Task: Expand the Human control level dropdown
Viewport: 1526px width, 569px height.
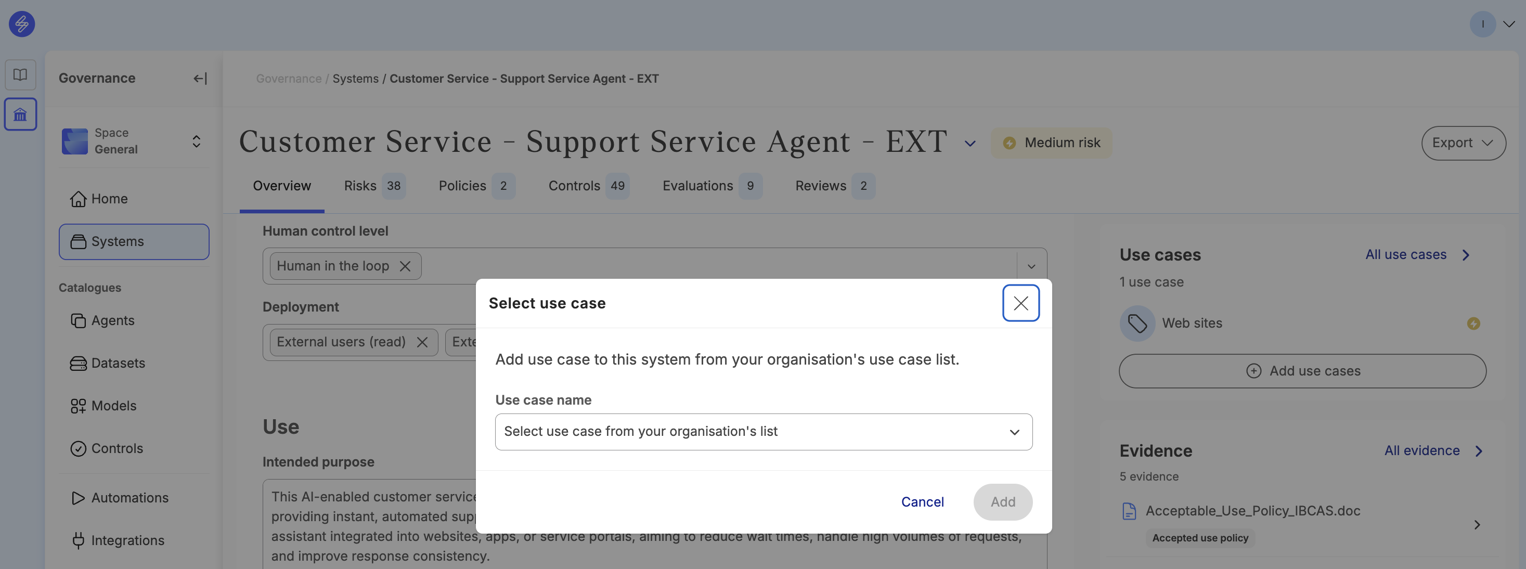Action: tap(1031, 266)
